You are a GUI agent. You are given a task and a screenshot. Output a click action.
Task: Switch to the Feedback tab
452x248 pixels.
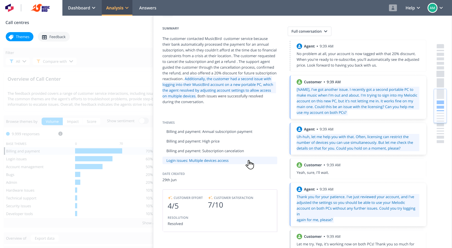coord(54,37)
